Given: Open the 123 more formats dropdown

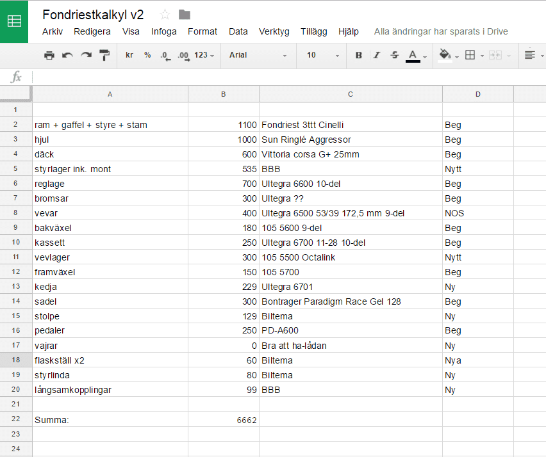Looking at the screenshot, I should pos(204,55).
